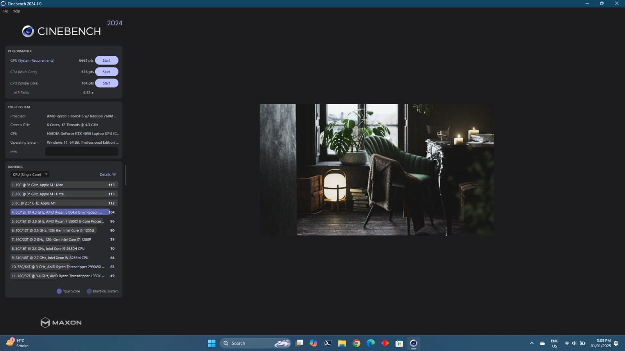Screen dimensions: 625x351
Task: Select the 8C Apple M1 ranking row
Action: 64,203
